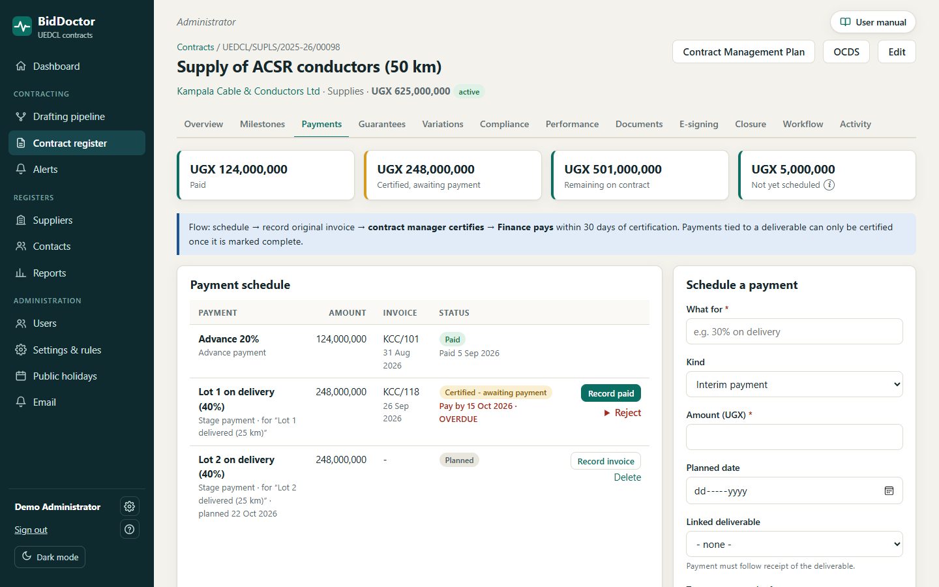Viewport: 939px width, 587px height.
Task: Click invoice number KCC/118
Action: pos(401,392)
